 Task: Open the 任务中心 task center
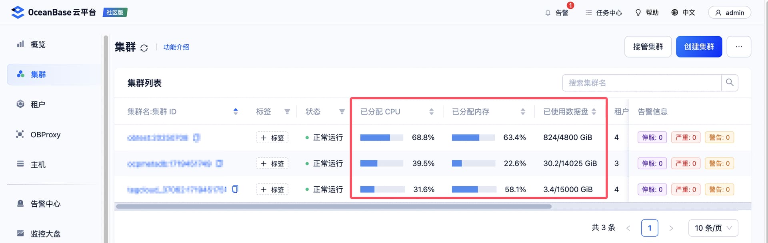tap(604, 13)
